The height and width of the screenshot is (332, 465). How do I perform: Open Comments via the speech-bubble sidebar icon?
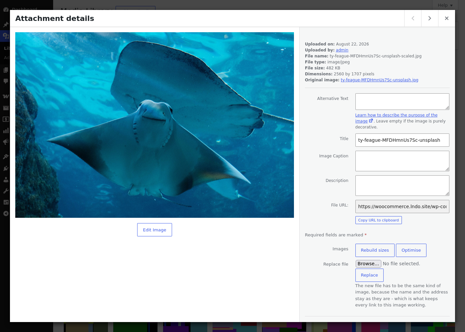coord(6,81)
